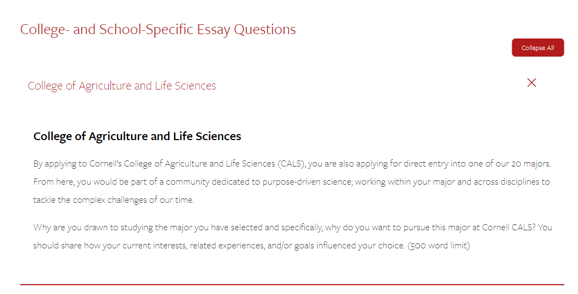The height and width of the screenshot is (294, 578).
Task: Click the paragraph starting with Why are you drawn
Action: coord(293,236)
